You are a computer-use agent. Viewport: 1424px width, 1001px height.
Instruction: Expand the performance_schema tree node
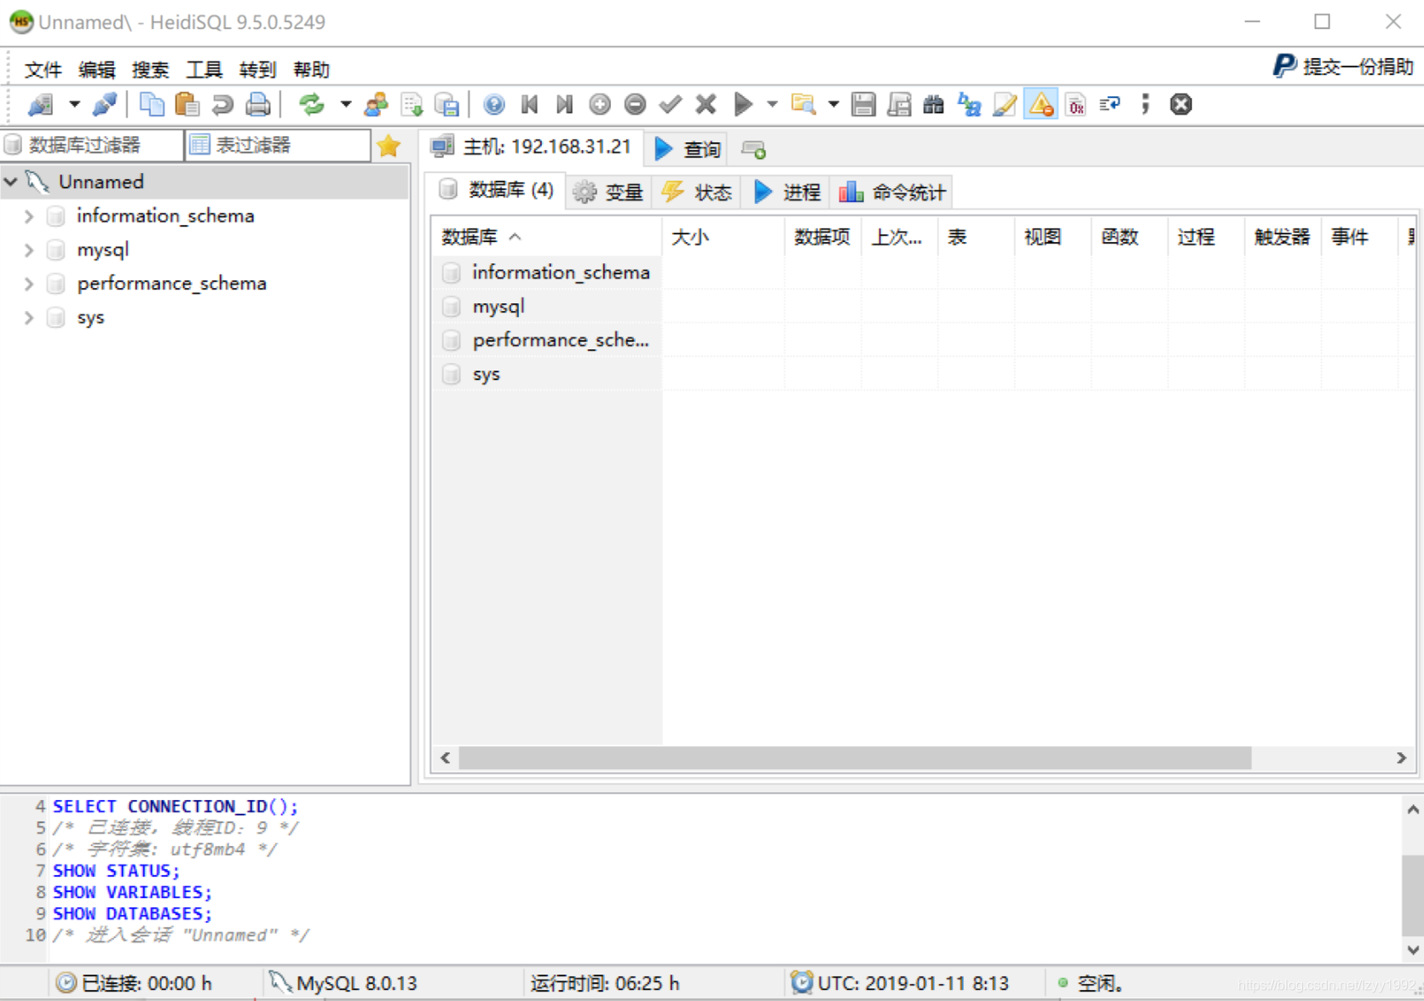[x=29, y=284]
